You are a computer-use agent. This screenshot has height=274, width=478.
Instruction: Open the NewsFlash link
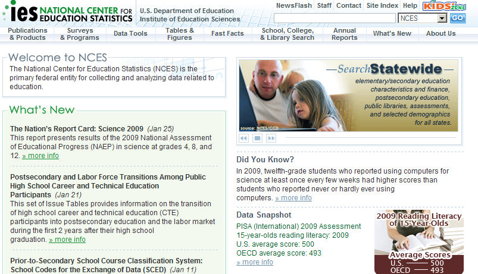294,5
